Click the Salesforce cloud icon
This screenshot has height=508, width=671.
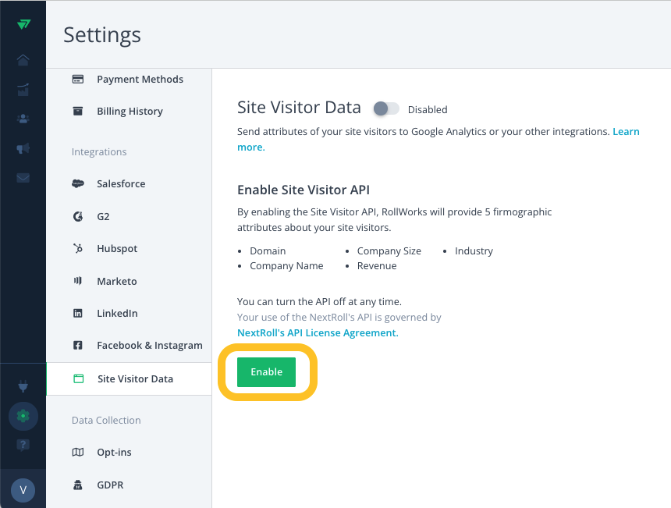78,183
